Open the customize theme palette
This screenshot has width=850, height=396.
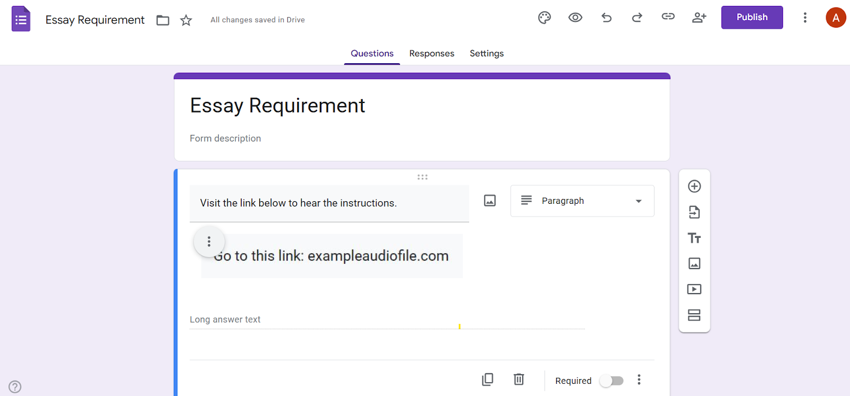click(x=545, y=18)
